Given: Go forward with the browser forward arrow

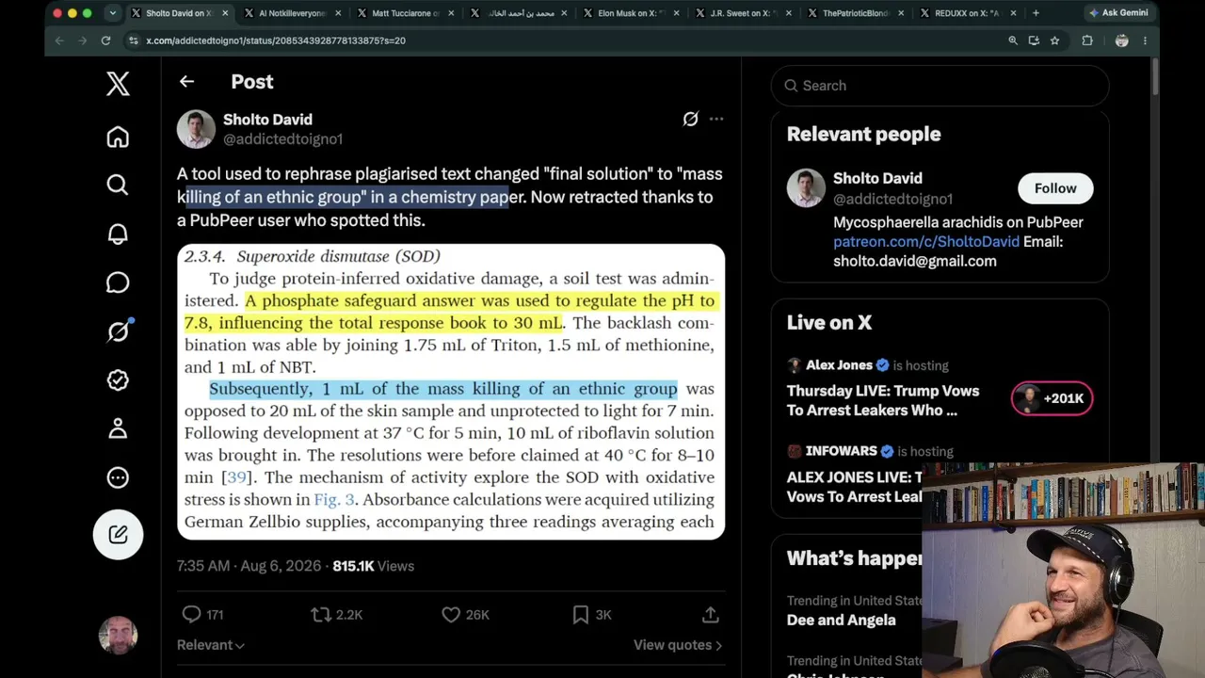Looking at the screenshot, I should pos(82,40).
